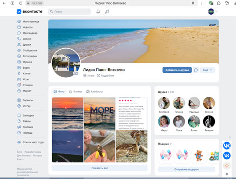Open the Друзья friends block header

tap(166, 92)
